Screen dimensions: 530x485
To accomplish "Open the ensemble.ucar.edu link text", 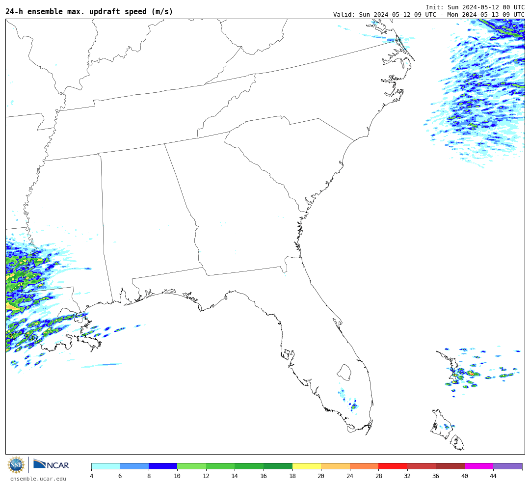I will pos(38,479).
